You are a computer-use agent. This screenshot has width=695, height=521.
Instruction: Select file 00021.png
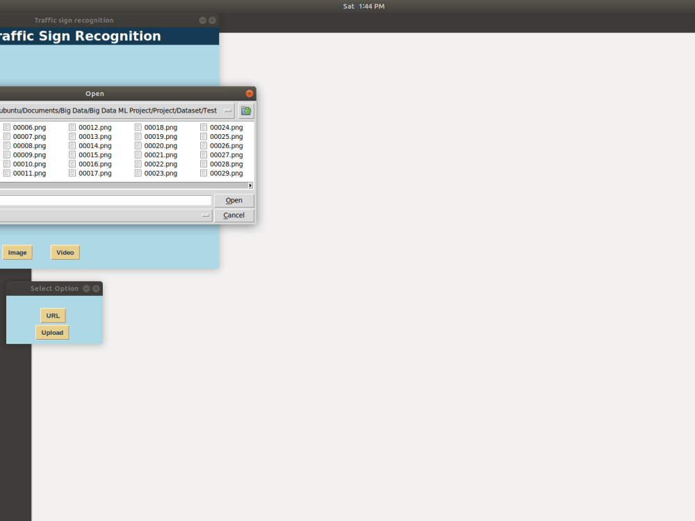pyautogui.click(x=156, y=155)
